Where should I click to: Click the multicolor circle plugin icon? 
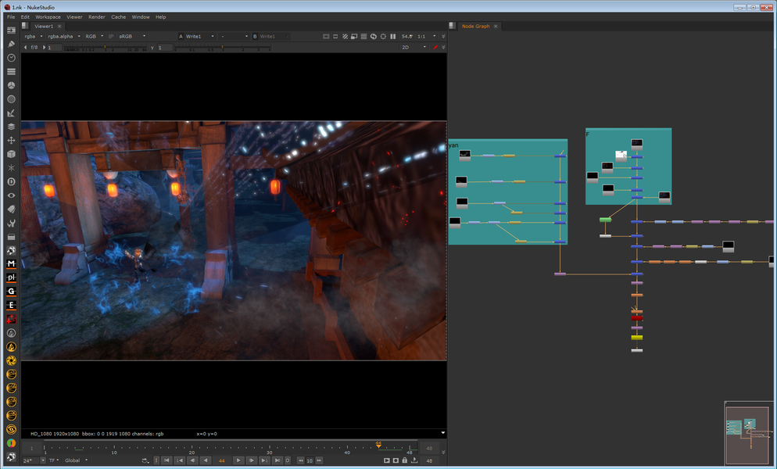11,443
